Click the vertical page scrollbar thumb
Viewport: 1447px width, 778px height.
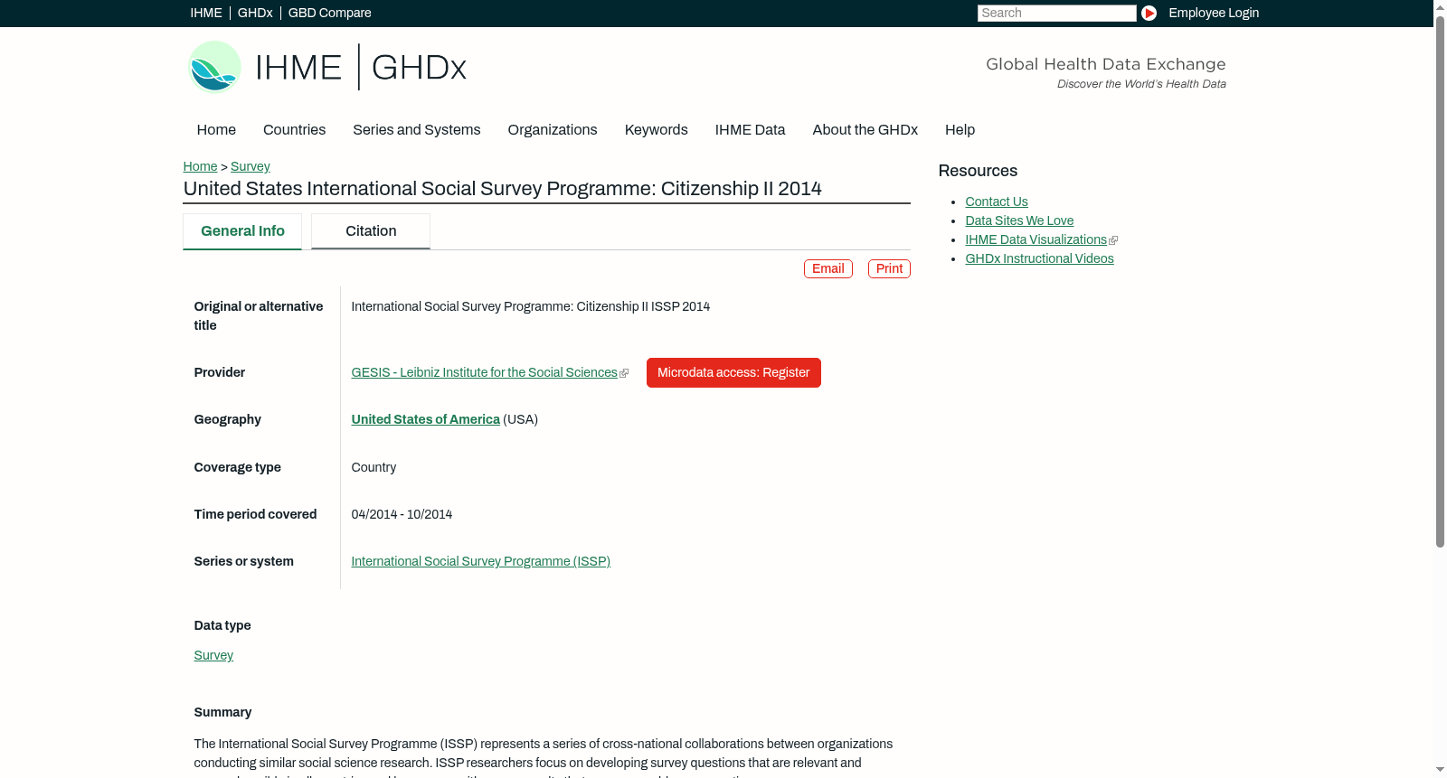tap(1440, 282)
